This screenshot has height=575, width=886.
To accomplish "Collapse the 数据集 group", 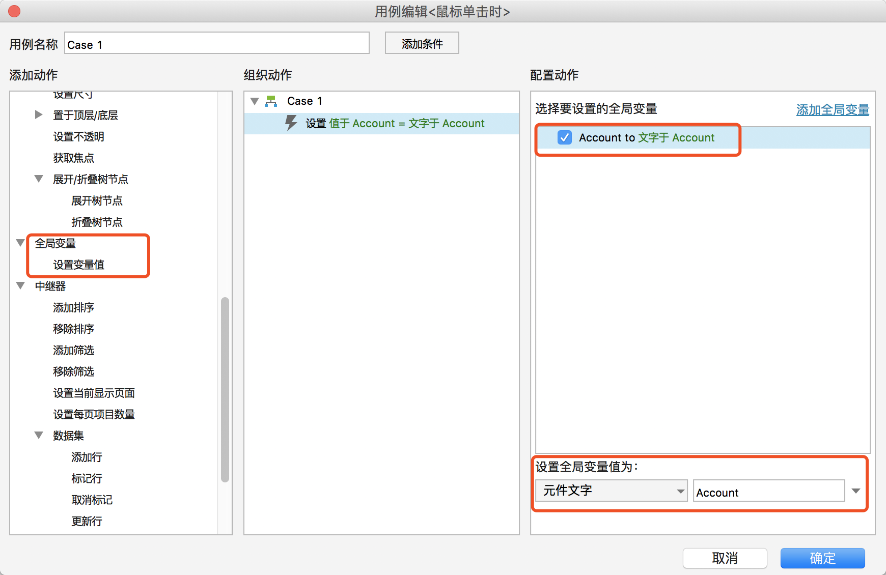I will pyautogui.click(x=39, y=436).
